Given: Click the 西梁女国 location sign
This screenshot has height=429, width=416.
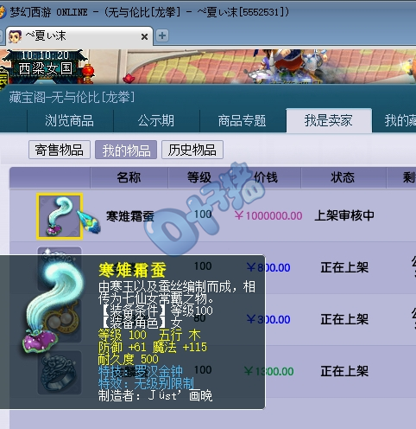Looking at the screenshot, I should pyautogui.click(x=46, y=68).
